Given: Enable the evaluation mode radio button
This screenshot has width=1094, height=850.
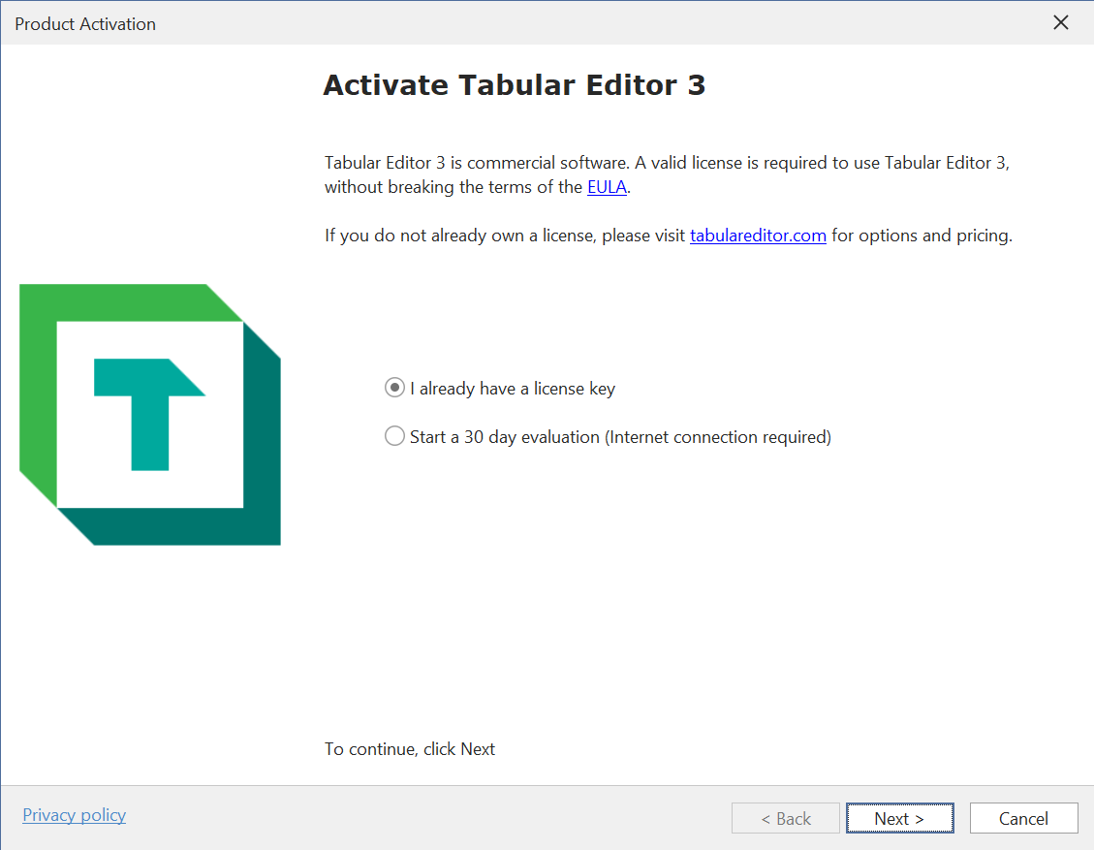Looking at the screenshot, I should tap(394, 435).
